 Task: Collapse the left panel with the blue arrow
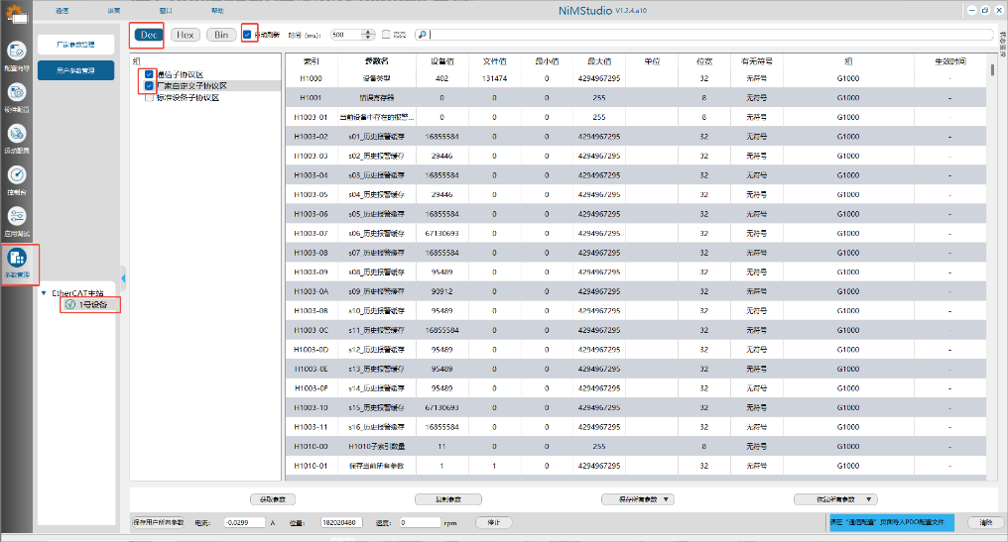point(123,278)
